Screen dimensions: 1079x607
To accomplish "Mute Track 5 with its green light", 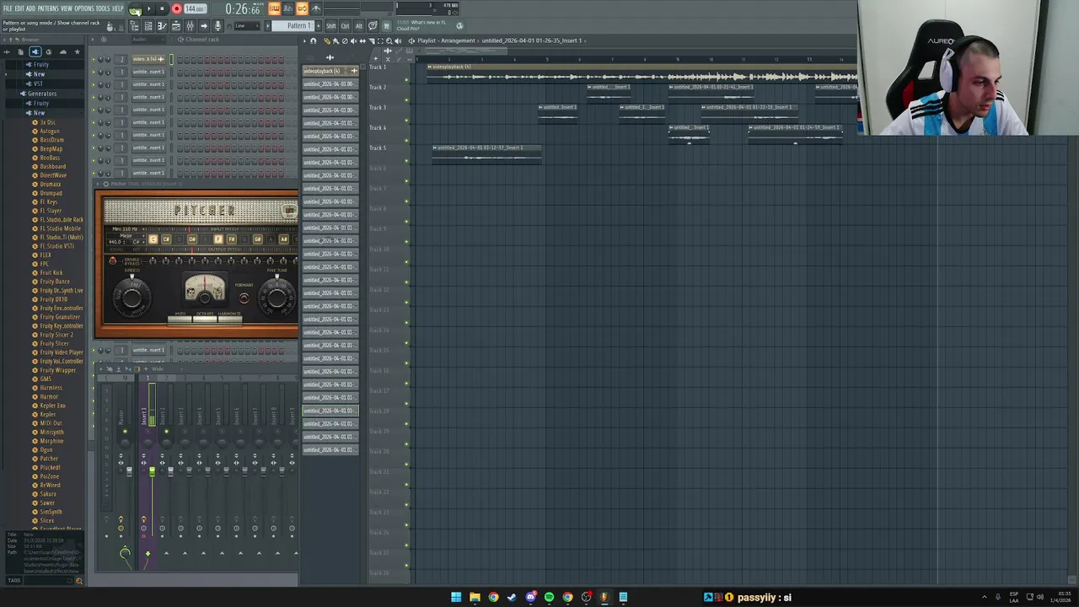I will [x=406, y=161].
